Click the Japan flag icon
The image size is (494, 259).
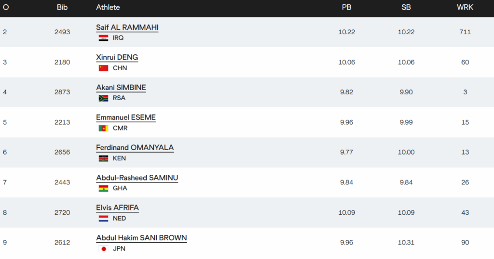pyautogui.click(x=103, y=249)
